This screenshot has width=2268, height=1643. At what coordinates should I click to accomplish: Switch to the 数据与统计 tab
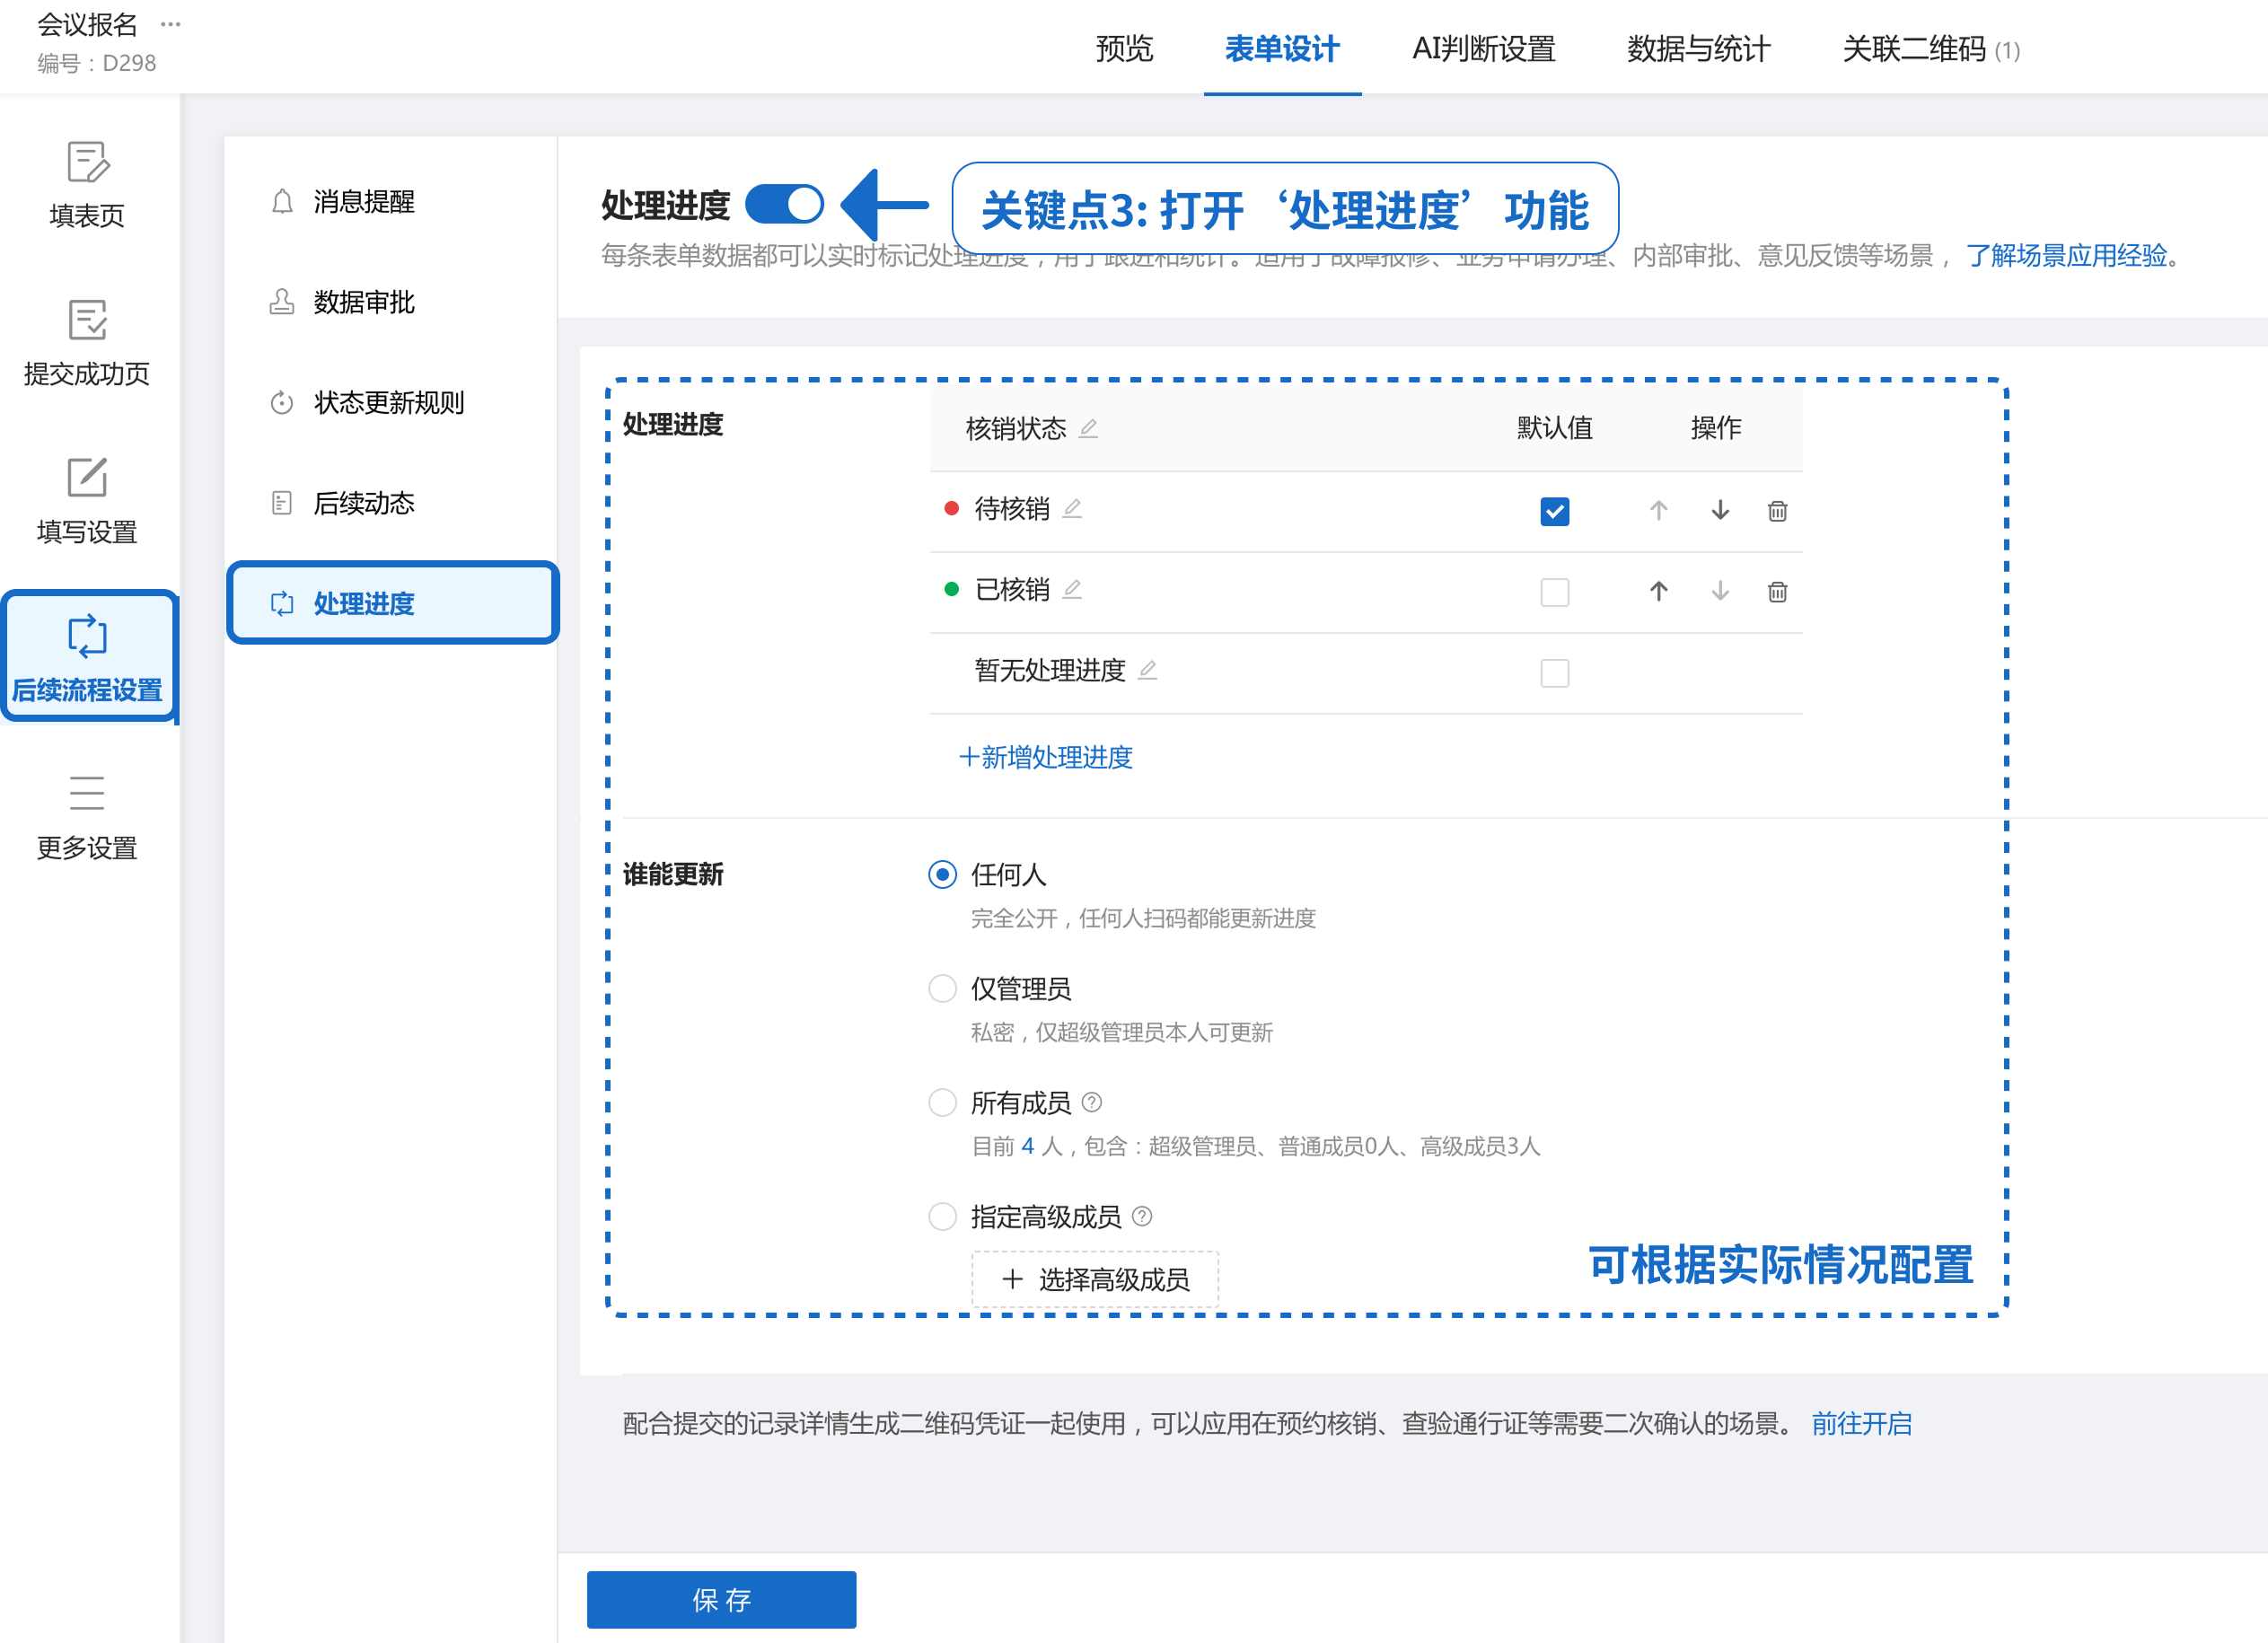[x=1698, y=49]
